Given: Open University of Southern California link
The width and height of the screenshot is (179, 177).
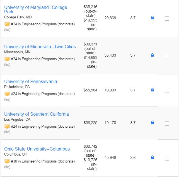Looking at the screenshot, I should pos(37,114).
